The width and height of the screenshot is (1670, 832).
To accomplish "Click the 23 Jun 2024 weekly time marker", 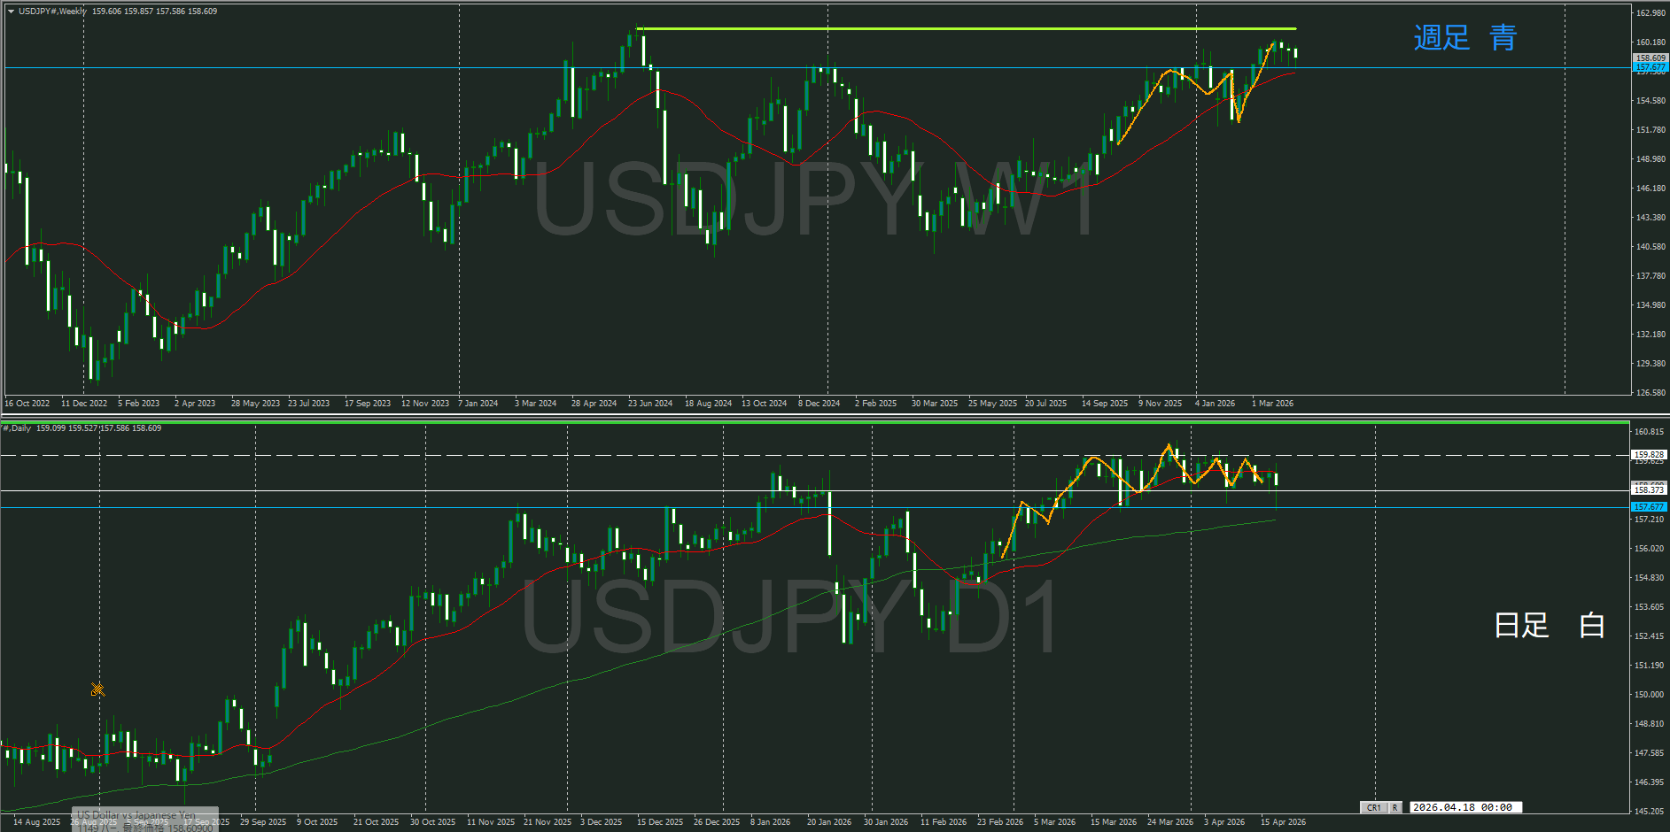I will [x=649, y=404].
